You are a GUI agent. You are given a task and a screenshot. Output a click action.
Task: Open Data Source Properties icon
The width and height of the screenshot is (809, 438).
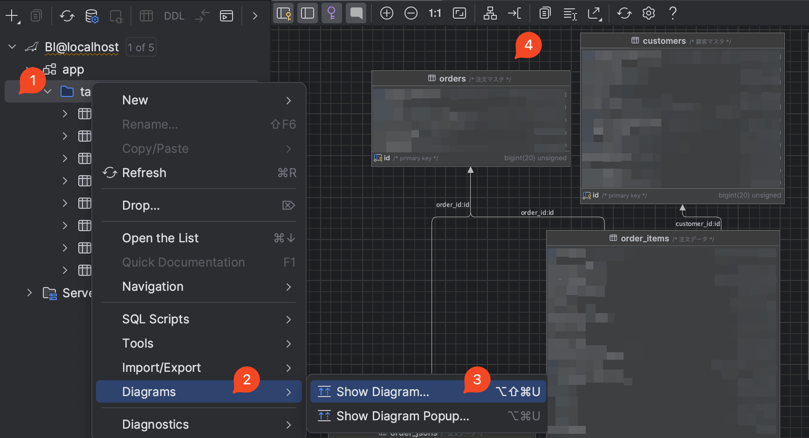point(92,16)
